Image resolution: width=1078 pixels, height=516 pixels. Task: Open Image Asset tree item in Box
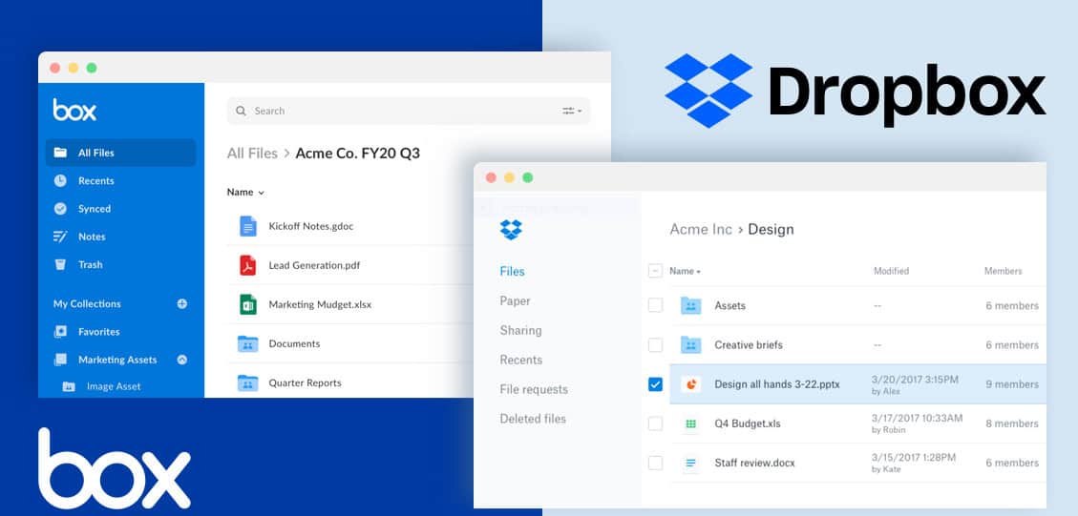[114, 387]
